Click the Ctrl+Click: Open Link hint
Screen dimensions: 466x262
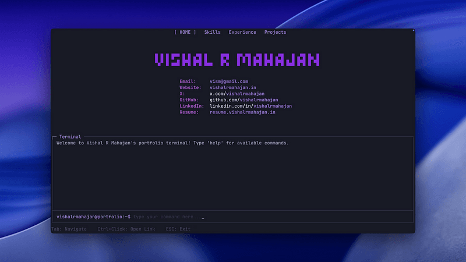click(x=126, y=229)
